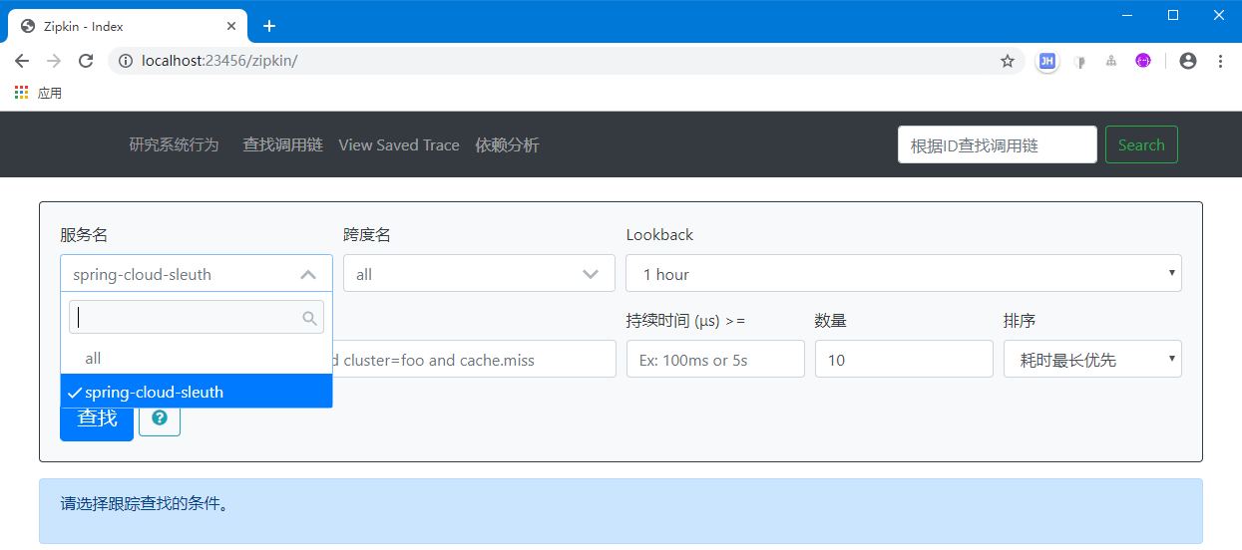Click the help question mark icon
This screenshot has width=1242, height=550.
[160, 418]
